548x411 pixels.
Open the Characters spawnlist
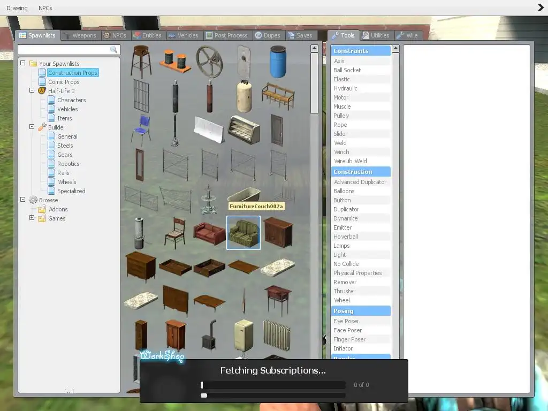71,100
